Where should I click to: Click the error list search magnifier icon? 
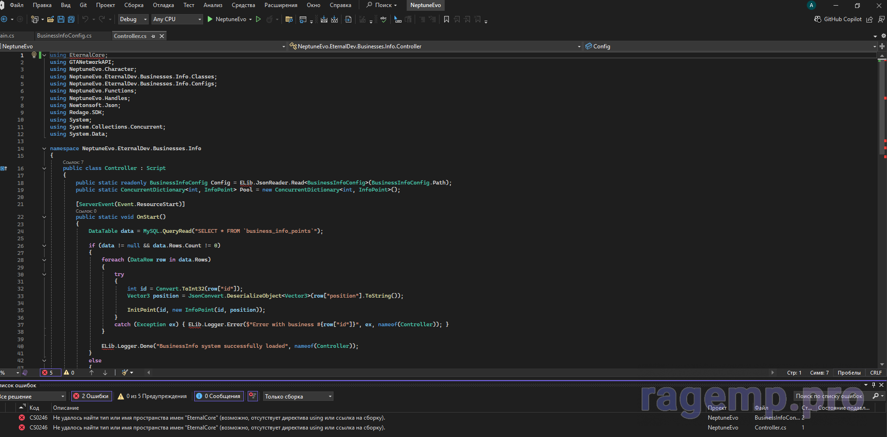coord(875,396)
